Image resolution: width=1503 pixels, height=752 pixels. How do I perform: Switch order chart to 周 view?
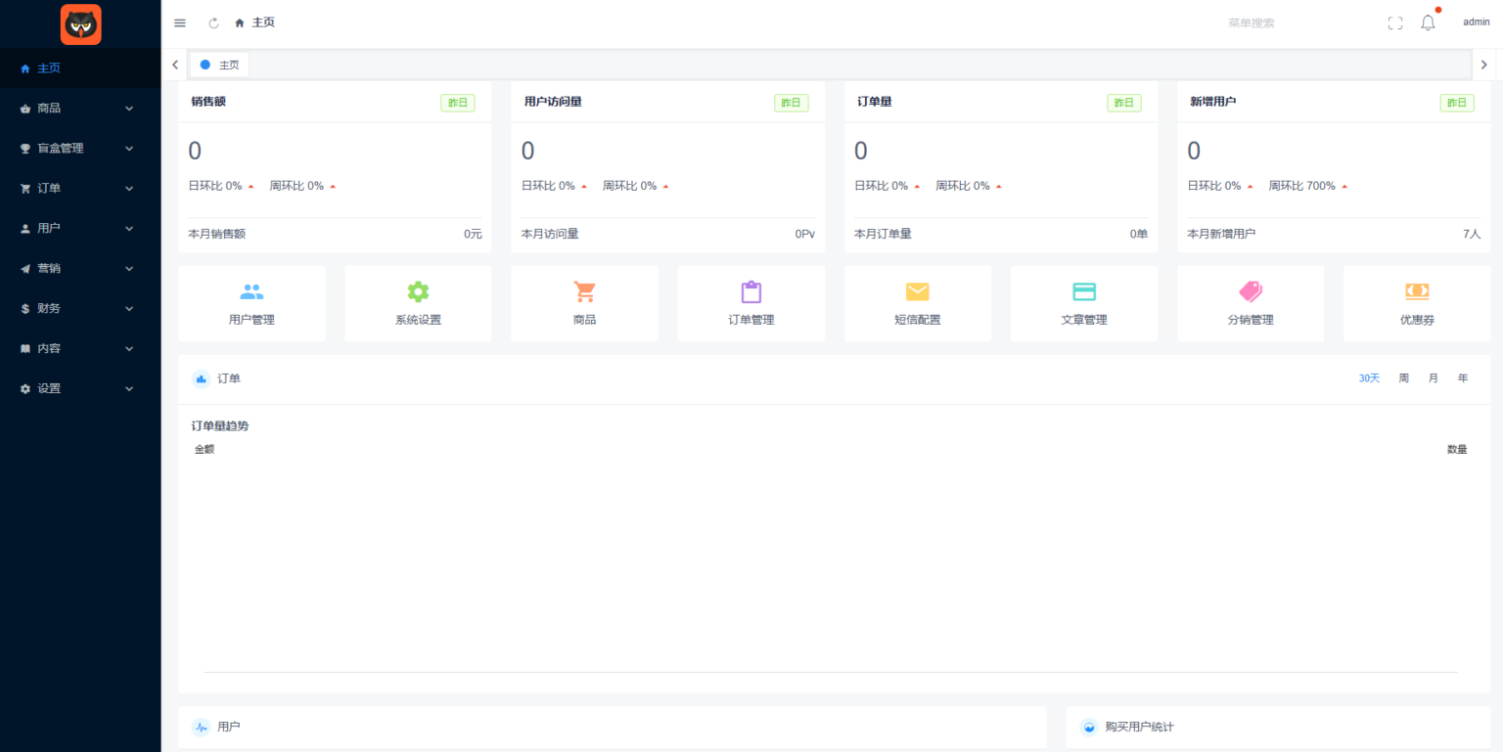[x=1403, y=378]
